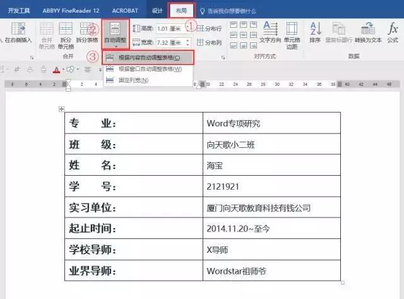Click the cell '海宝'
Viewport: 404px width, 299px height.
(x=271, y=165)
